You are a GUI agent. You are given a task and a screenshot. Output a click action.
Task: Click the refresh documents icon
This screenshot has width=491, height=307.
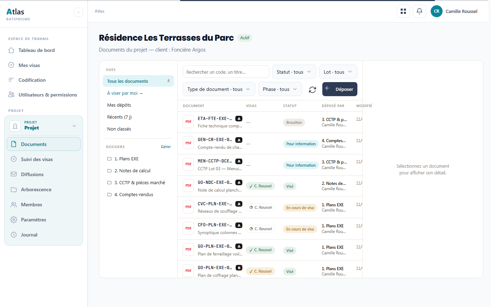(312, 90)
